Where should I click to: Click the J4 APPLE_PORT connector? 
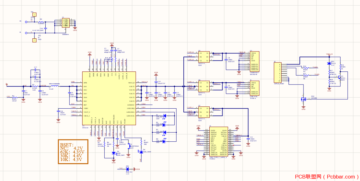click(278, 73)
